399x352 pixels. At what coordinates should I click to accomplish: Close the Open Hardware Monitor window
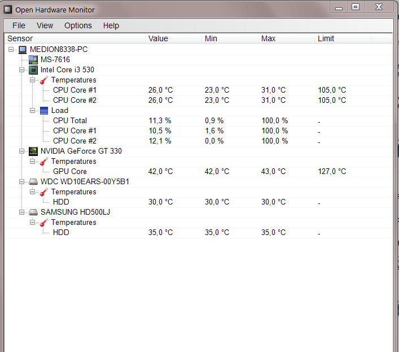point(379,7)
